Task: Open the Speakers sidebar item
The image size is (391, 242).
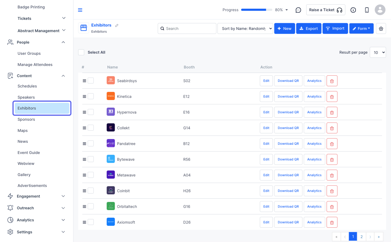Action: [x=26, y=97]
